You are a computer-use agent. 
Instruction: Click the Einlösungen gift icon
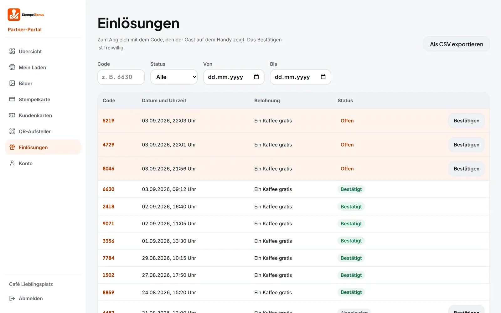12,147
